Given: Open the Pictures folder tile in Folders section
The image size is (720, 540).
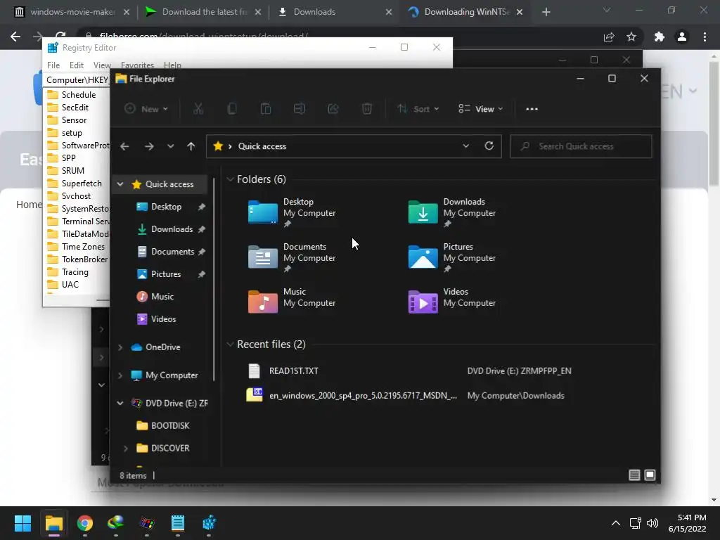Looking at the screenshot, I should 454,258.
